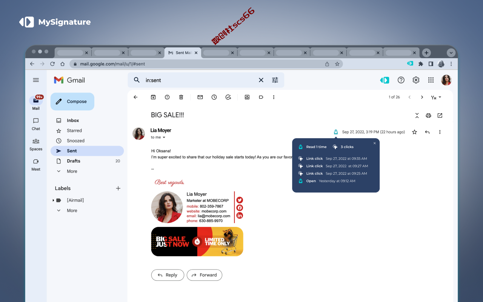This screenshot has width=483, height=302.
Task: Open Spaces from the left rail
Action: pos(36,144)
